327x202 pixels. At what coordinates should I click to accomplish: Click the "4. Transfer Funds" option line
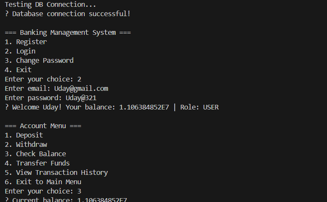pos(37,163)
